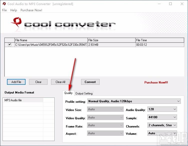Expand the Profile setting dropdown
This screenshot has height=146, width=188.
pos(134,101)
